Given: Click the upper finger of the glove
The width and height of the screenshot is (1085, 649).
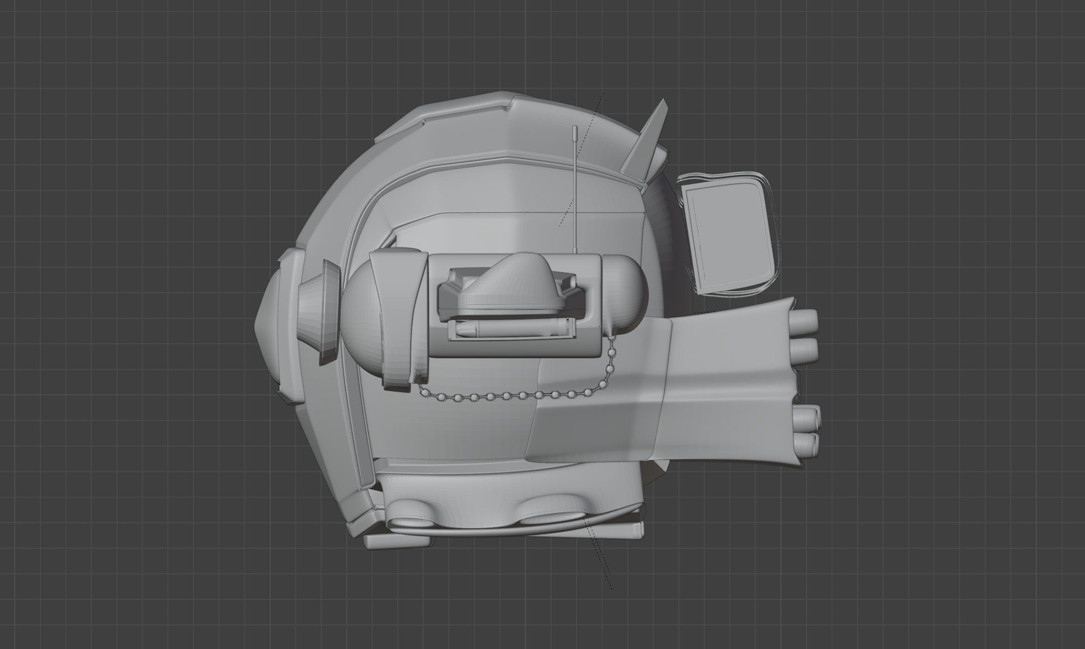Looking at the screenshot, I should pyautogui.click(x=805, y=322).
